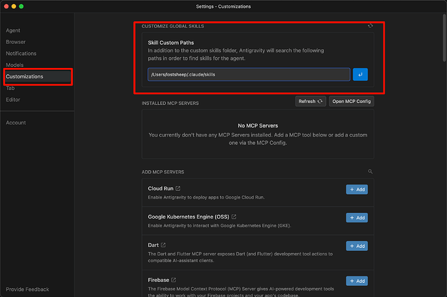
Task: Click the ADD MCP SERVERS header
Action: (x=163, y=172)
